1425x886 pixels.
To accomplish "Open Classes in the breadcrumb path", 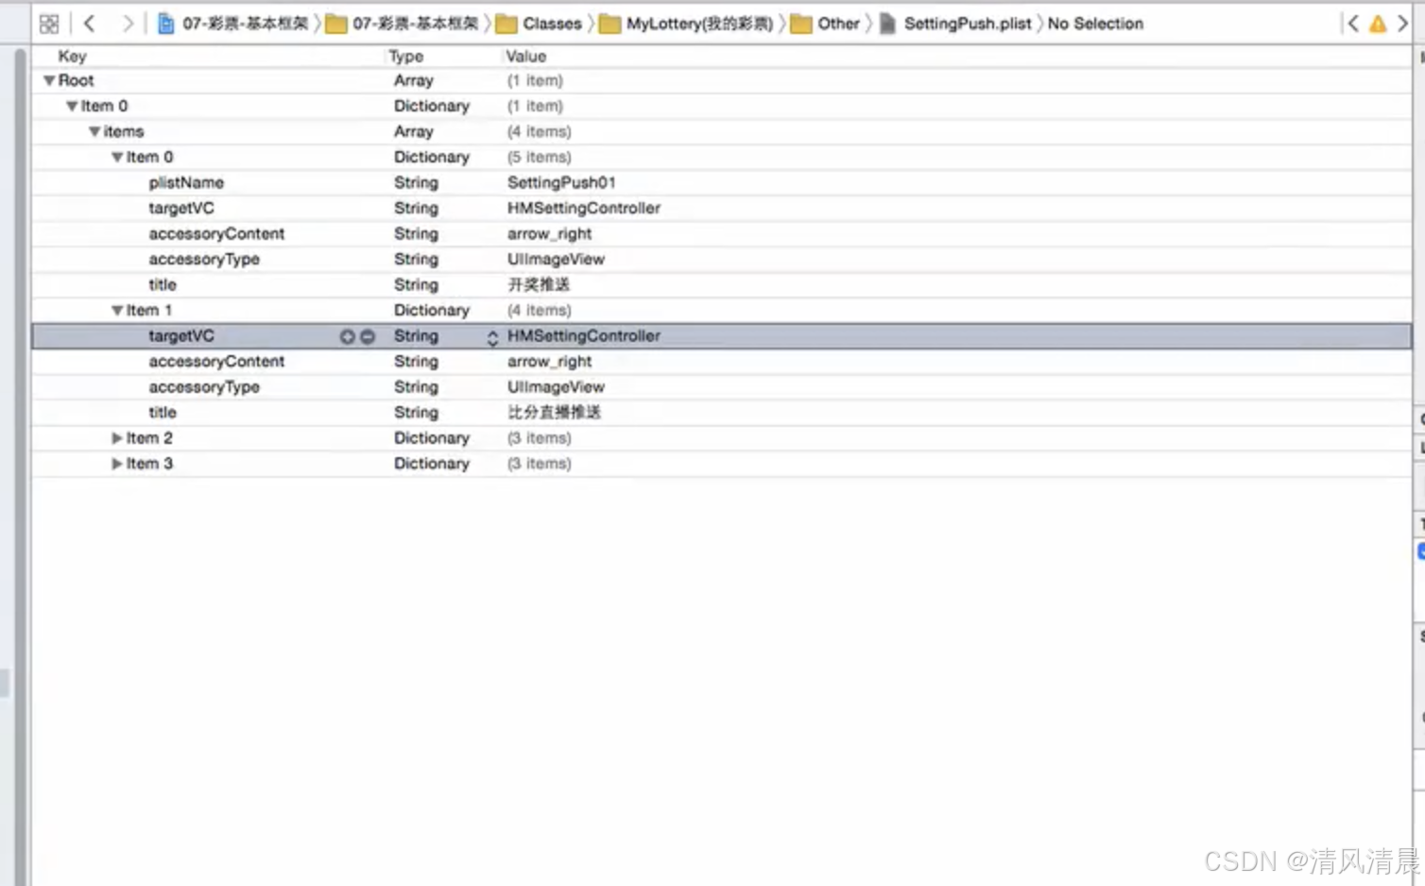I will 552,24.
